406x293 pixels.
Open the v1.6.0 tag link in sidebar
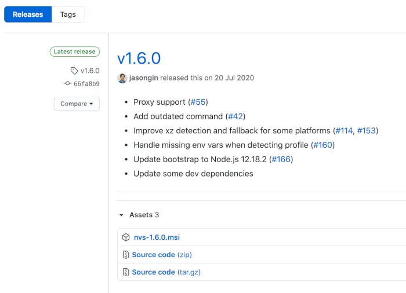tap(90, 71)
